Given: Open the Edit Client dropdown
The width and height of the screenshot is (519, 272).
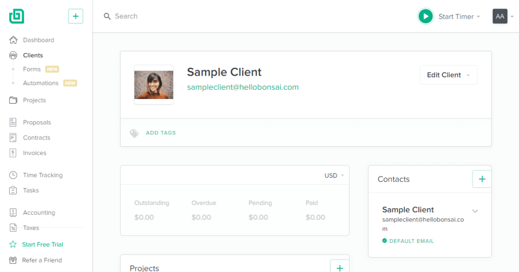Looking at the screenshot, I should (448, 75).
